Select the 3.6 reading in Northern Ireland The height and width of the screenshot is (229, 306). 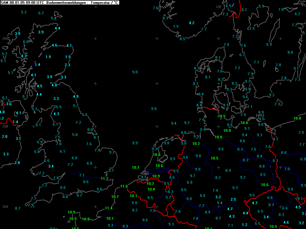click(x=9, y=104)
